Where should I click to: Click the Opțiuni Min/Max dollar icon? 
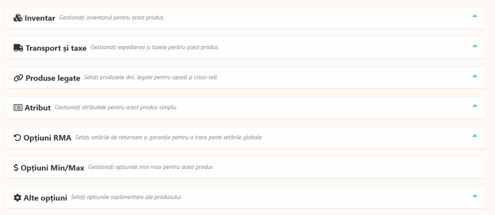point(16,168)
